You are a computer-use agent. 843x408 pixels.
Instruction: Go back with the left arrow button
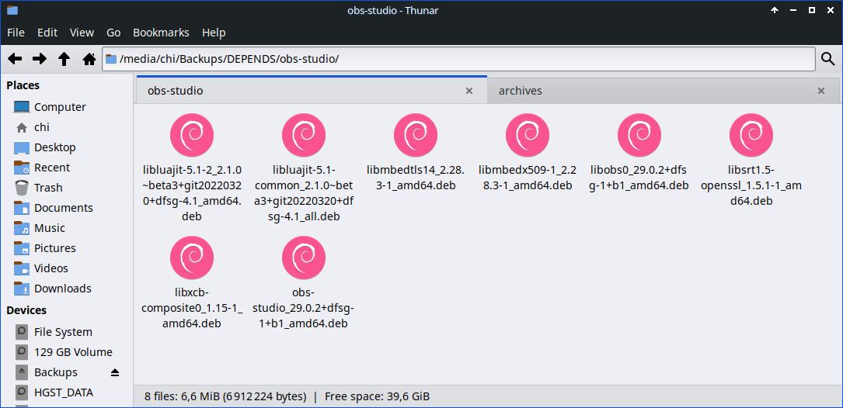pyautogui.click(x=15, y=59)
